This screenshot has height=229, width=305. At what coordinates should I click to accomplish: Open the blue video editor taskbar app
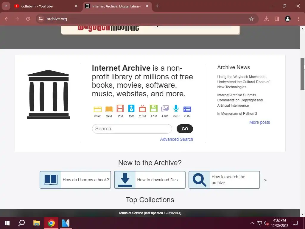(x=66, y=223)
